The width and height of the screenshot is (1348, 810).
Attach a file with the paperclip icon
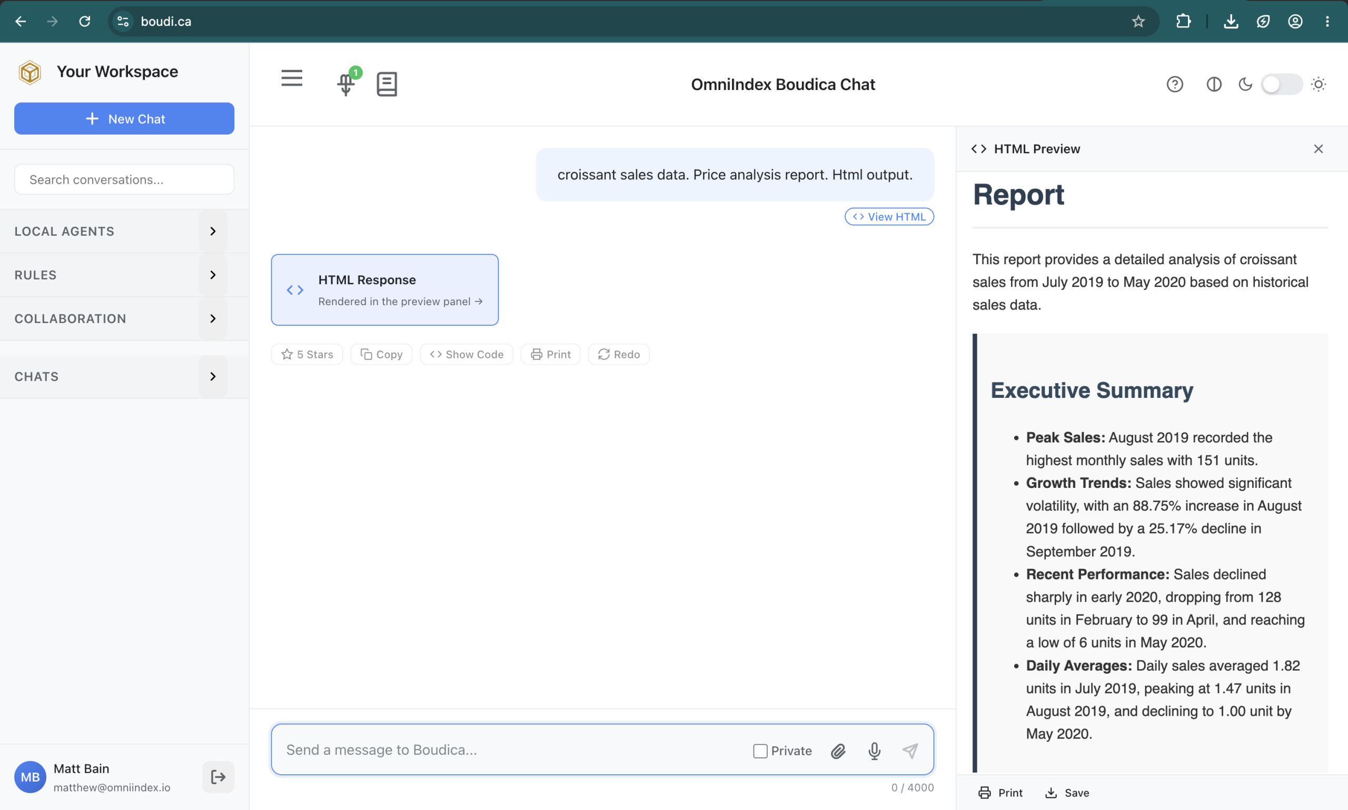click(838, 751)
